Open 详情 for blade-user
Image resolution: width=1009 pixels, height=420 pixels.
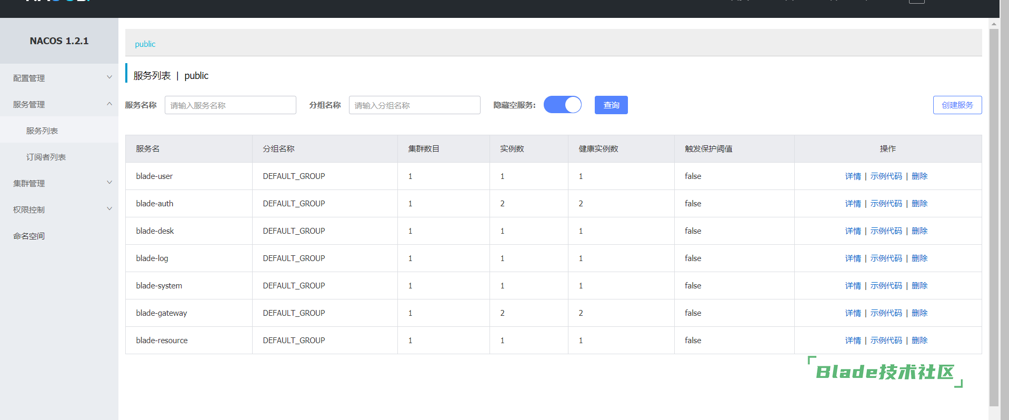[x=853, y=176]
